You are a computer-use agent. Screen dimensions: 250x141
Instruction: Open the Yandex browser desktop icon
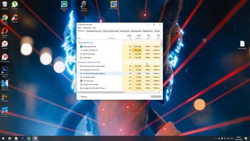pyautogui.click(x=5, y=45)
